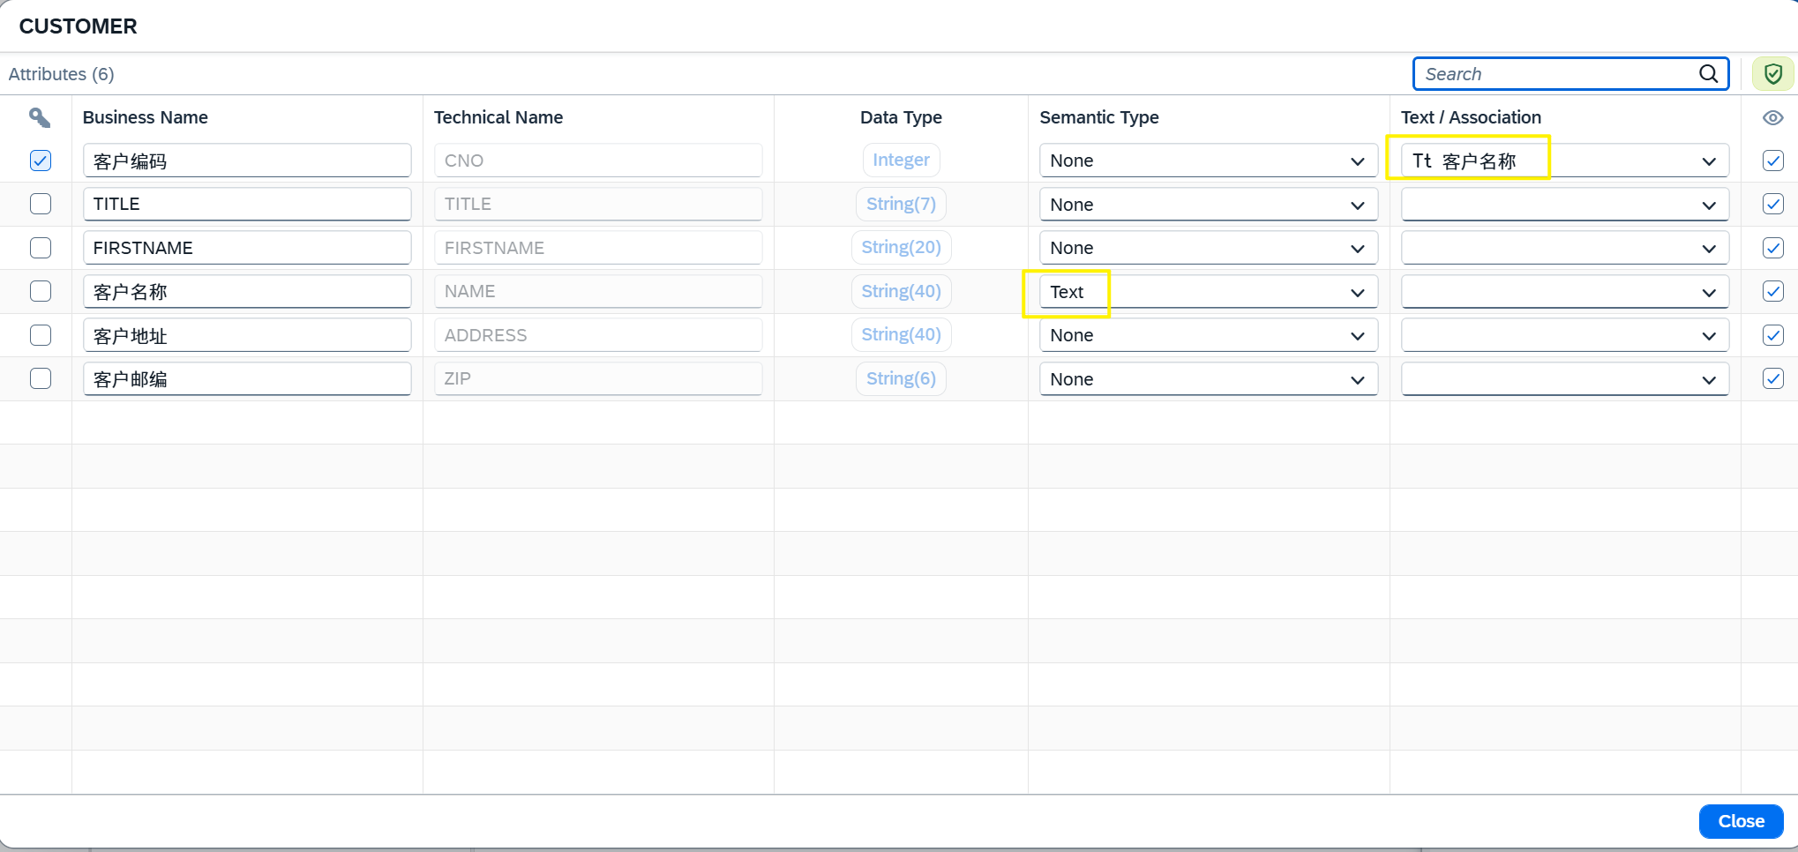Viewport: 1798px width, 852px height.
Task: Click String(40) data type for NAME
Action: (x=901, y=291)
